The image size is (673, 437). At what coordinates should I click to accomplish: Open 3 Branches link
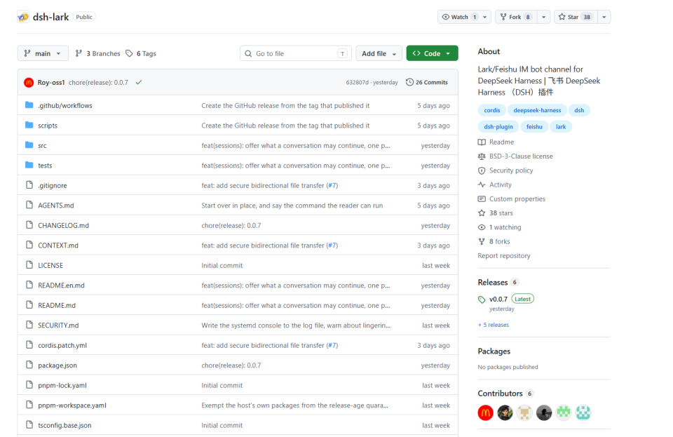tap(98, 53)
